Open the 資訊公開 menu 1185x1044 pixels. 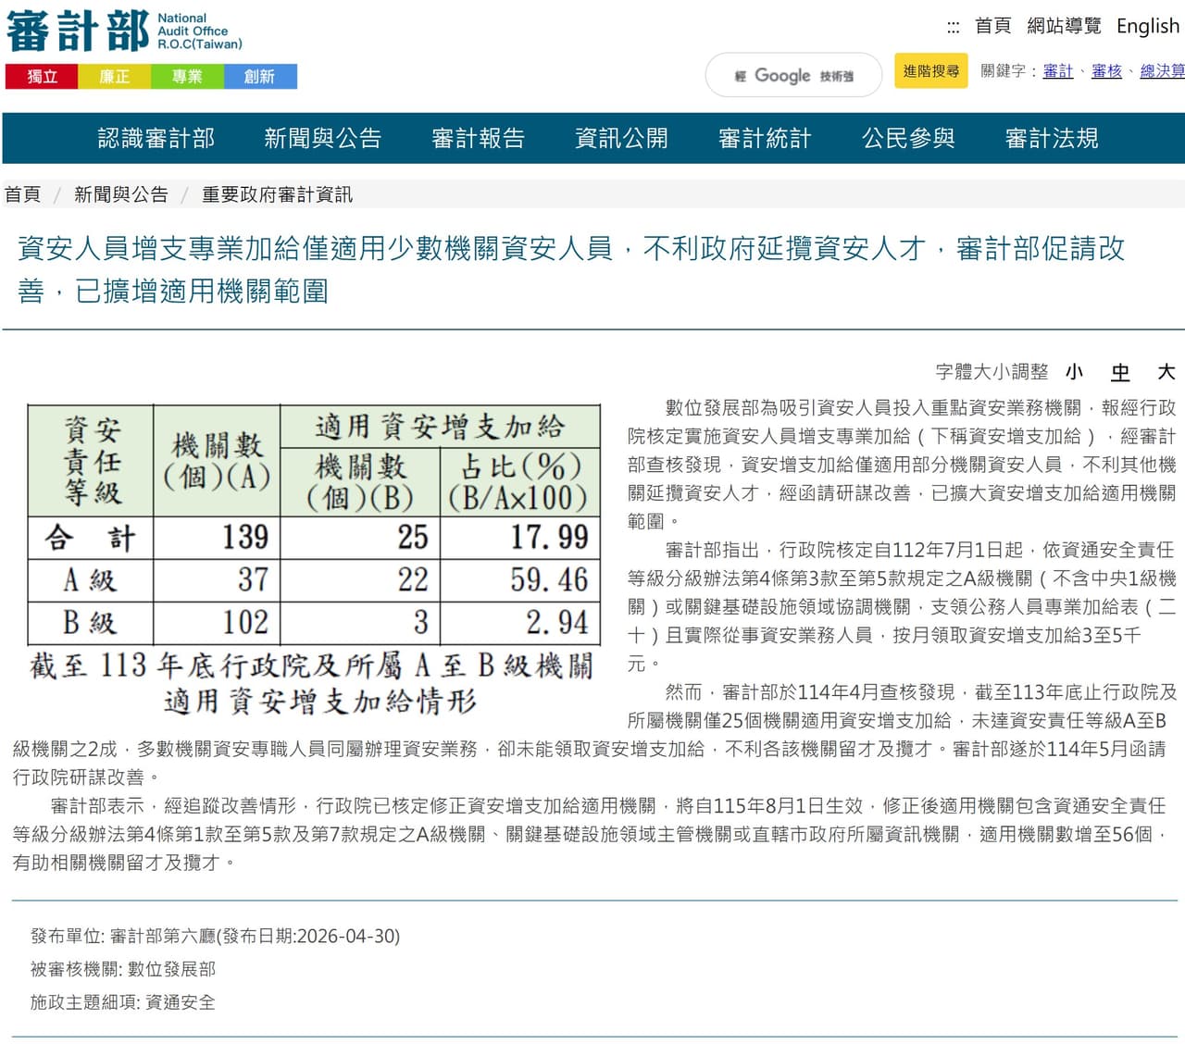click(x=621, y=139)
